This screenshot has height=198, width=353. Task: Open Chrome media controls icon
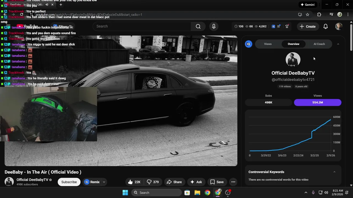[331, 15]
